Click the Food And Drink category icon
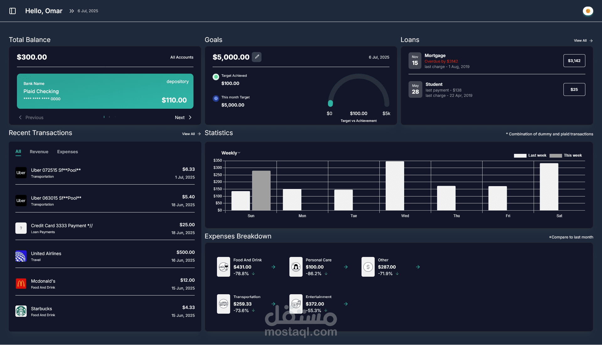The width and height of the screenshot is (602, 345). click(x=224, y=267)
